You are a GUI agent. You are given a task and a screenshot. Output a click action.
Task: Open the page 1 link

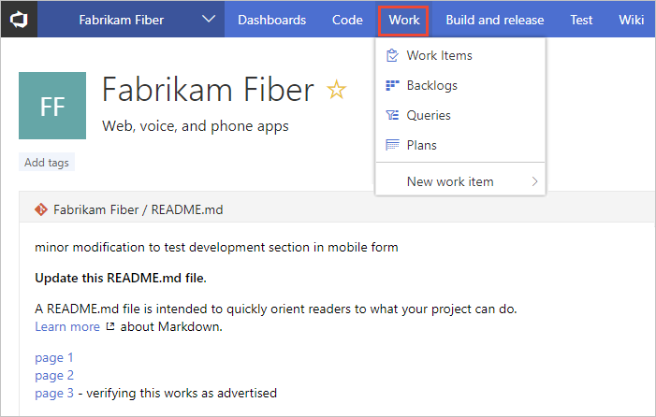click(54, 358)
